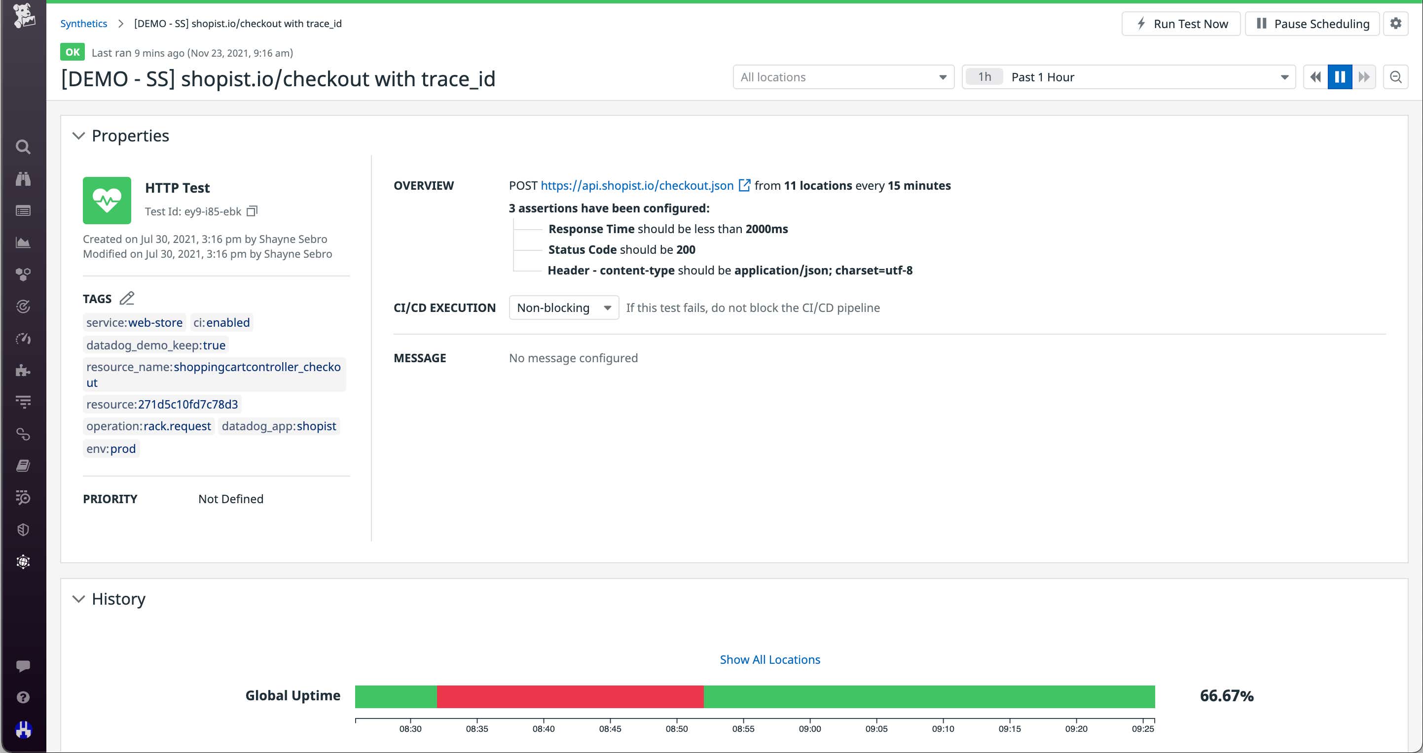The width and height of the screenshot is (1423, 753).
Task: Open the Events list icon in sidebar
Action: point(23,211)
